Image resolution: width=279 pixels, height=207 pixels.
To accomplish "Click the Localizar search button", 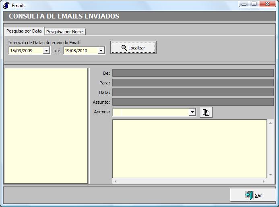I will tap(133, 48).
